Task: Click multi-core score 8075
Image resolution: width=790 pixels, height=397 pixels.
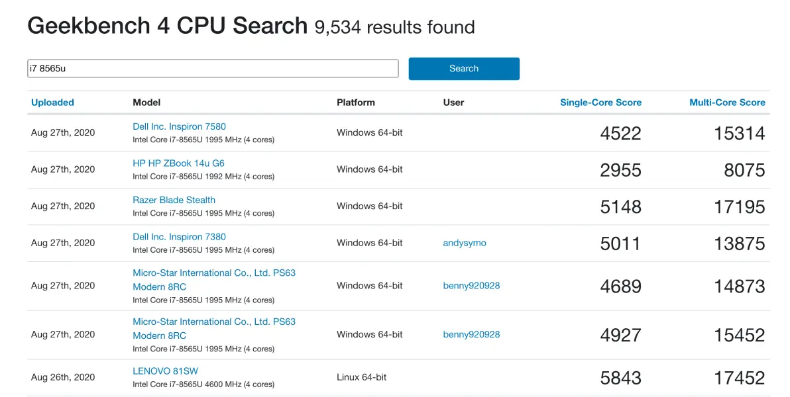Action: [744, 170]
